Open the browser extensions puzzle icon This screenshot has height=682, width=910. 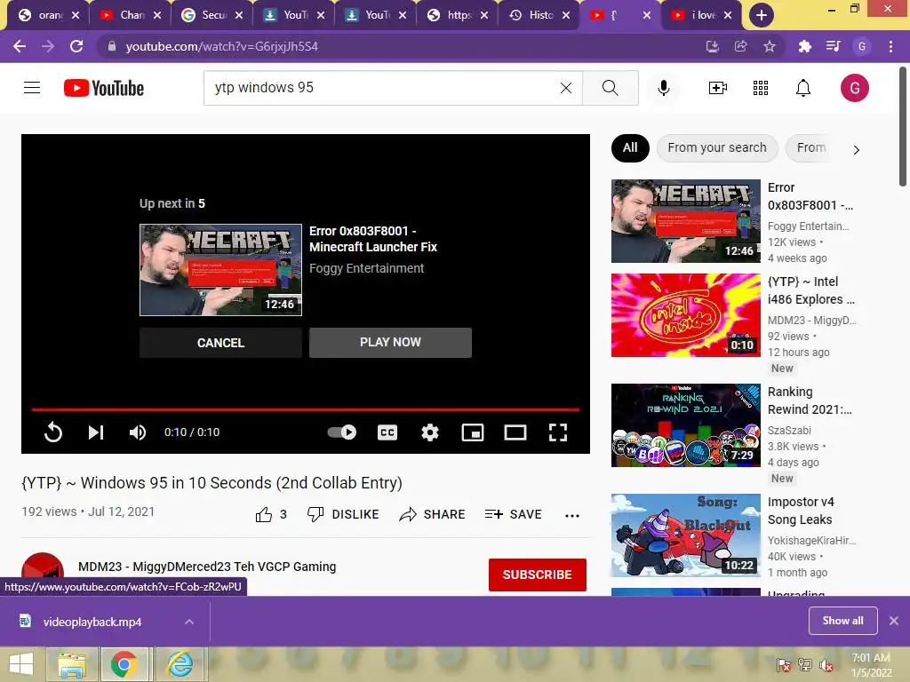click(804, 46)
